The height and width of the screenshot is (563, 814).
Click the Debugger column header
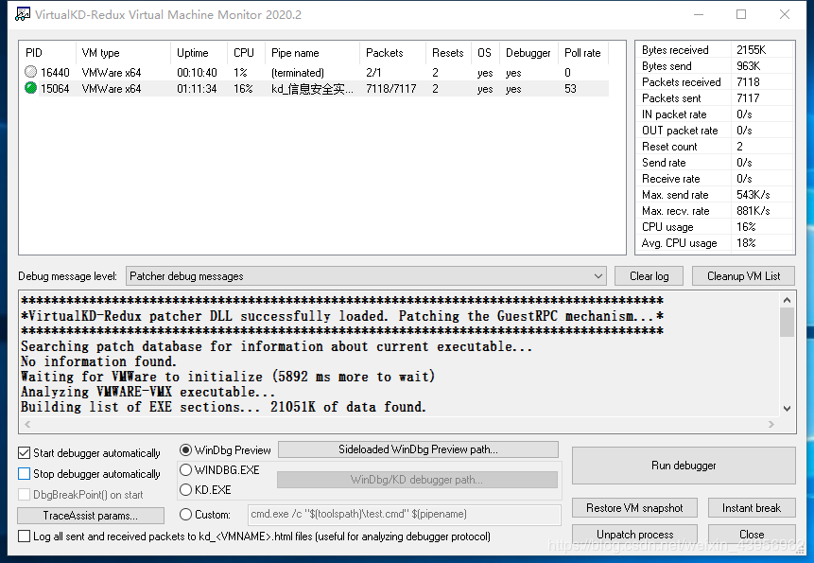528,53
